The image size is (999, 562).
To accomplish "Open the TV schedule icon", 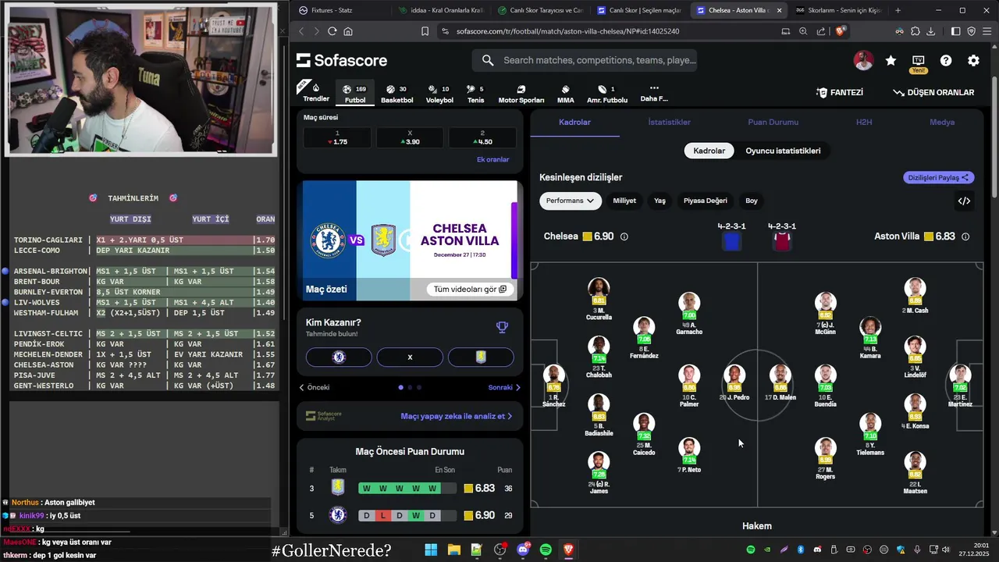I will 919,60.
